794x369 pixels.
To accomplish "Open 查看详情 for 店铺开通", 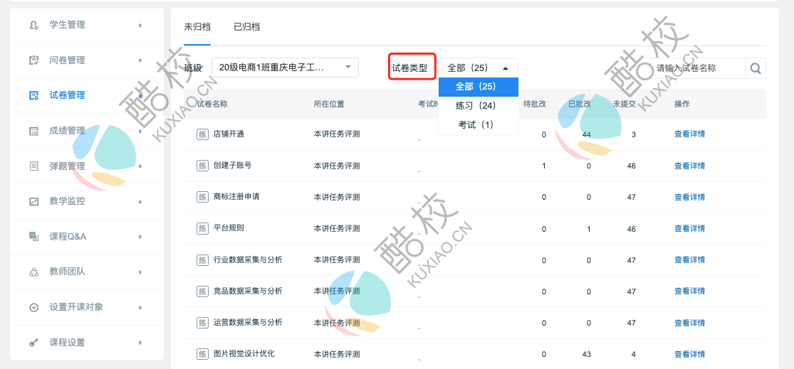I will 689,134.
